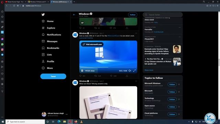Reload the page in Opera
Image resolution: width=220 pixels, height=124 pixels.
pyautogui.click(x=14, y=6)
